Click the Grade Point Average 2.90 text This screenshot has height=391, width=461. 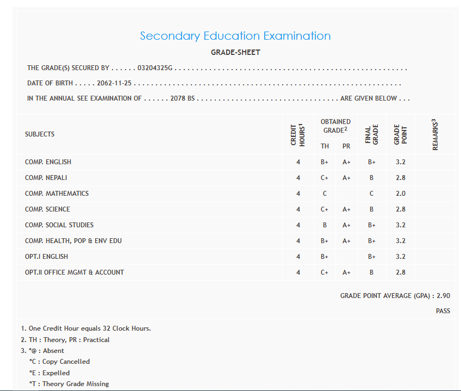395,296
